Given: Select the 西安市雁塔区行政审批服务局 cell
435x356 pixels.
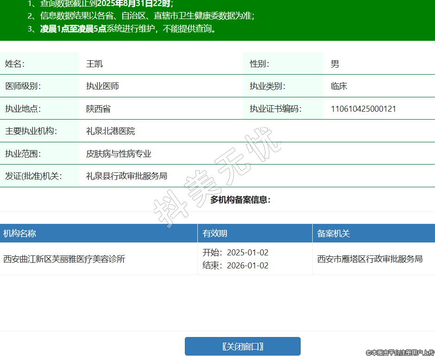Looking at the screenshot, I should (x=370, y=259).
